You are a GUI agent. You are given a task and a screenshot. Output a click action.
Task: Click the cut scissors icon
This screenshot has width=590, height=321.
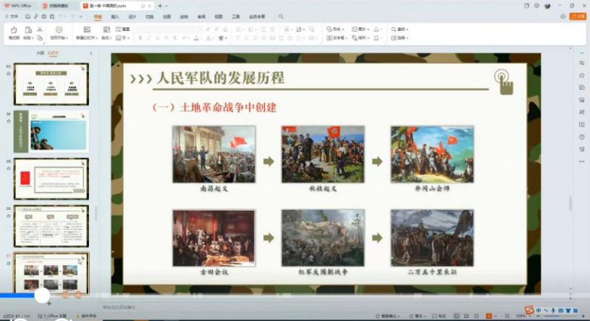[40, 29]
